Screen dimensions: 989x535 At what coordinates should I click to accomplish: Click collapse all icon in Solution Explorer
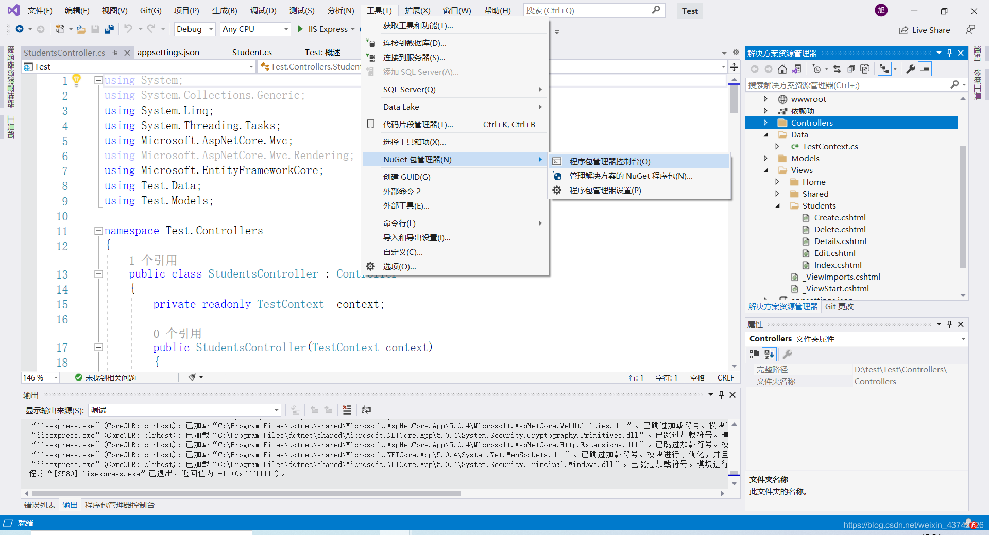(x=851, y=69)
